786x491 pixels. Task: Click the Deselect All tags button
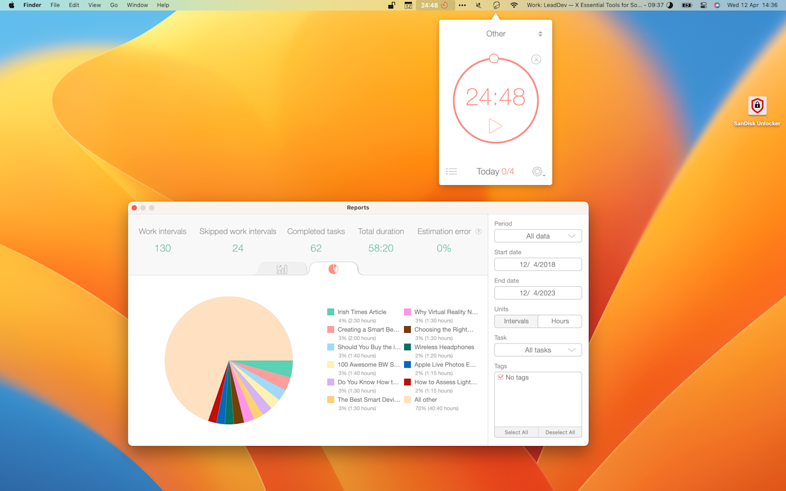560,432
